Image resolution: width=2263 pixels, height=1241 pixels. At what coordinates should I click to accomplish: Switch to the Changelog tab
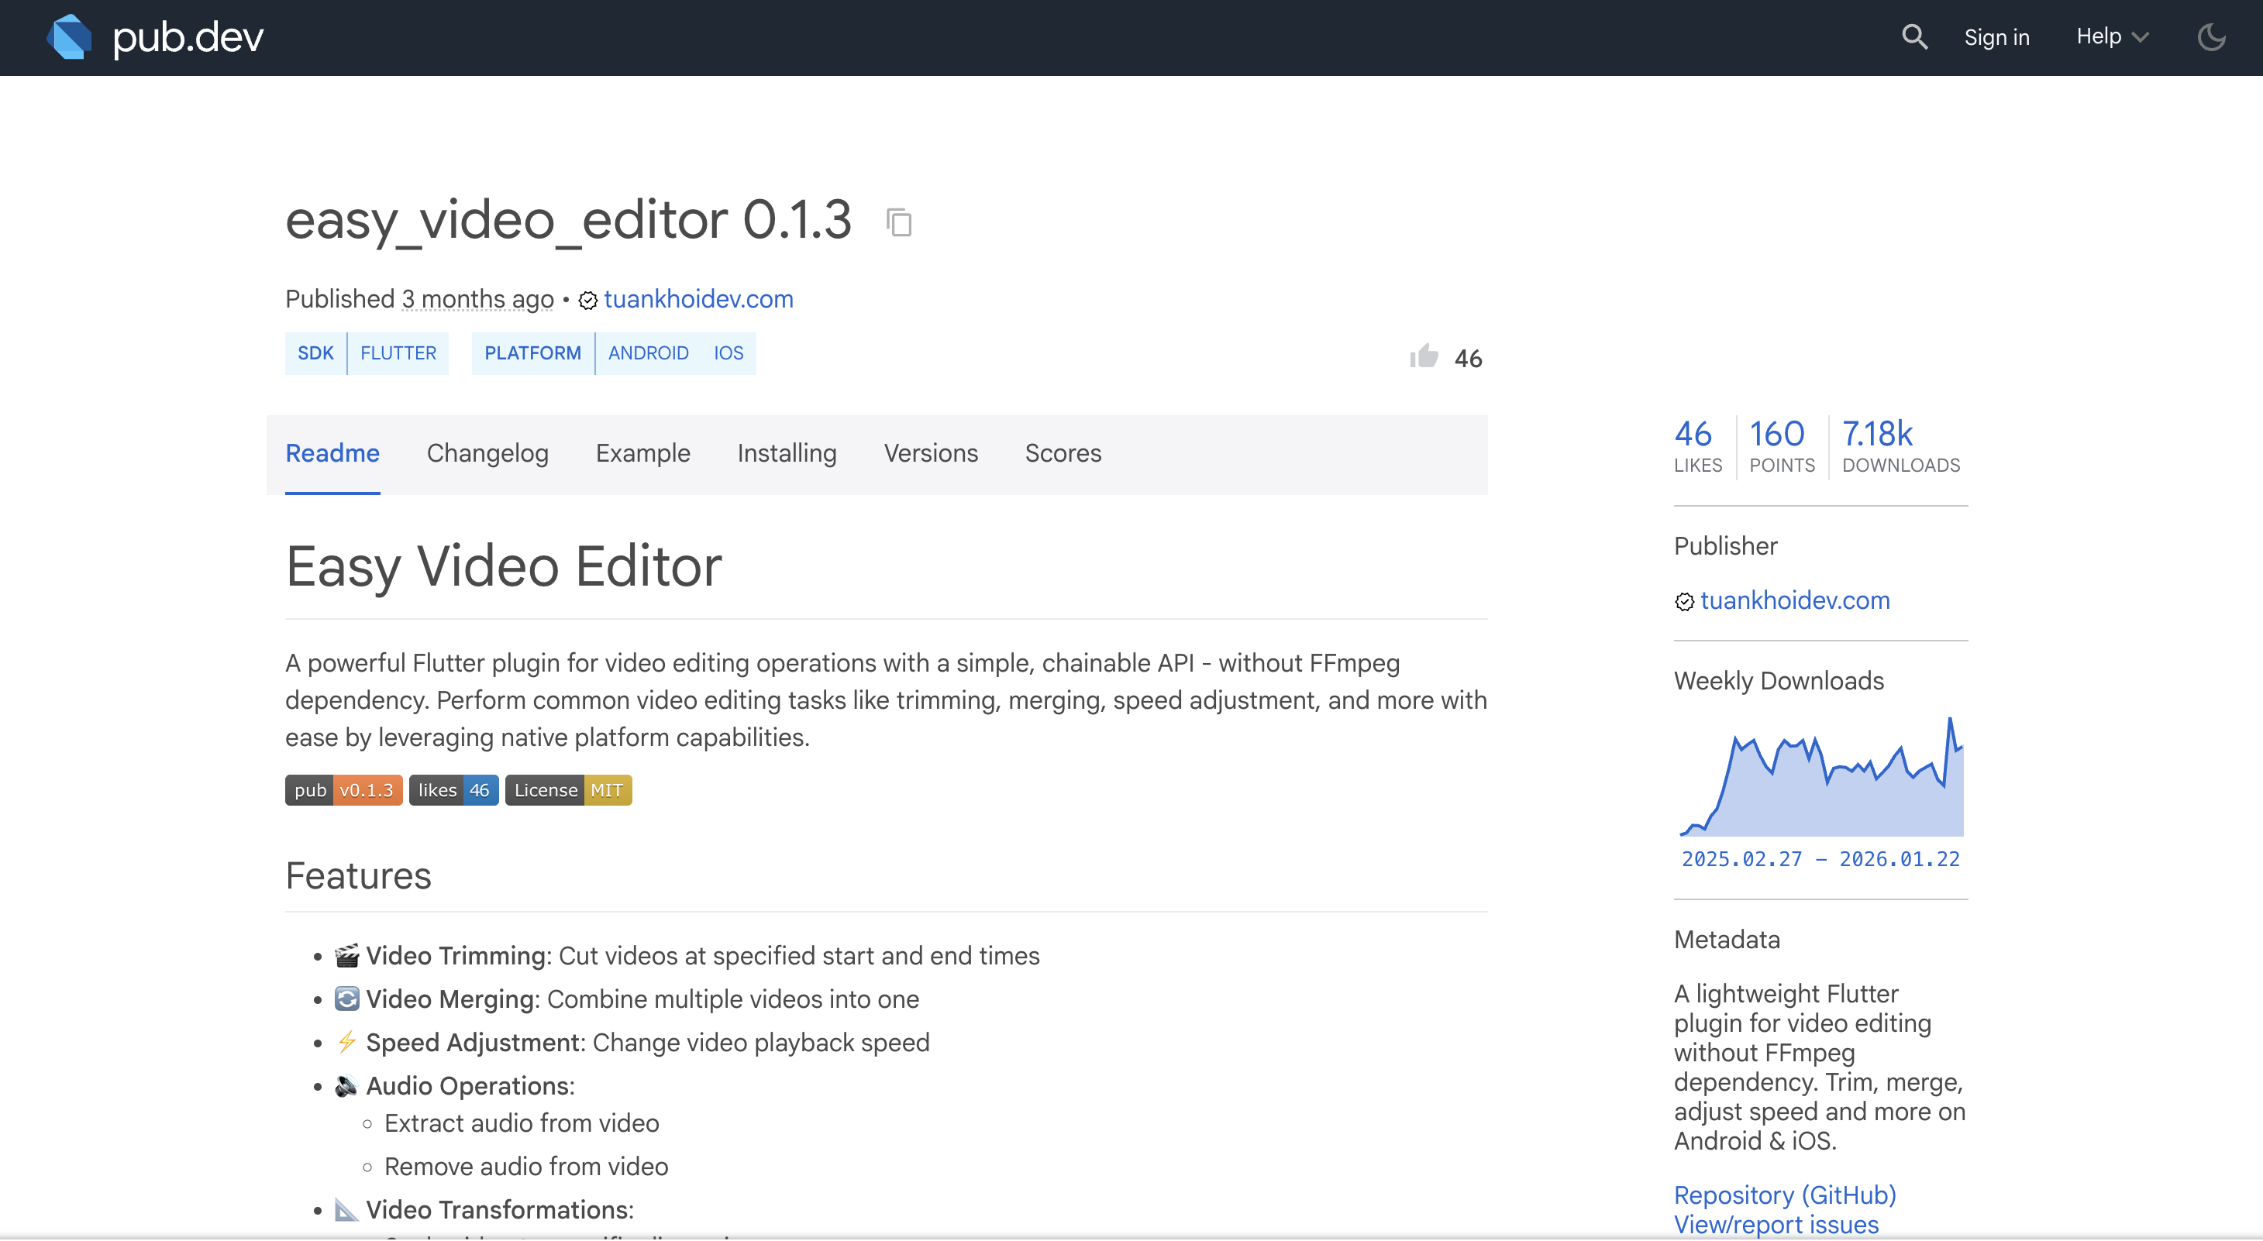[x=487, y=453]
